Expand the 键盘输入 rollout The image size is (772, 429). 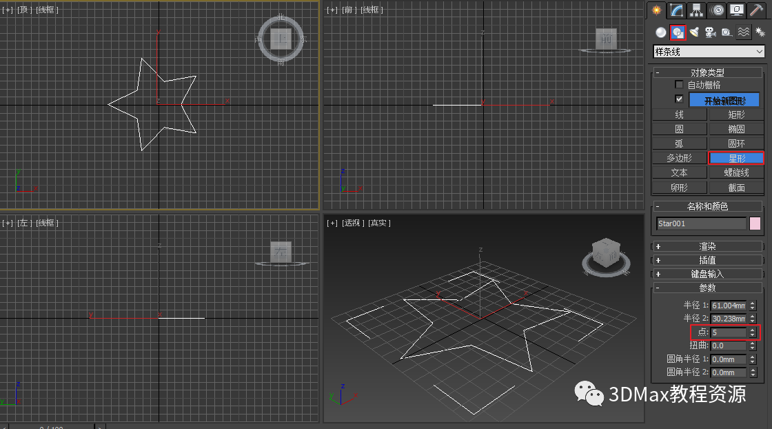click(x=707, y=274)
